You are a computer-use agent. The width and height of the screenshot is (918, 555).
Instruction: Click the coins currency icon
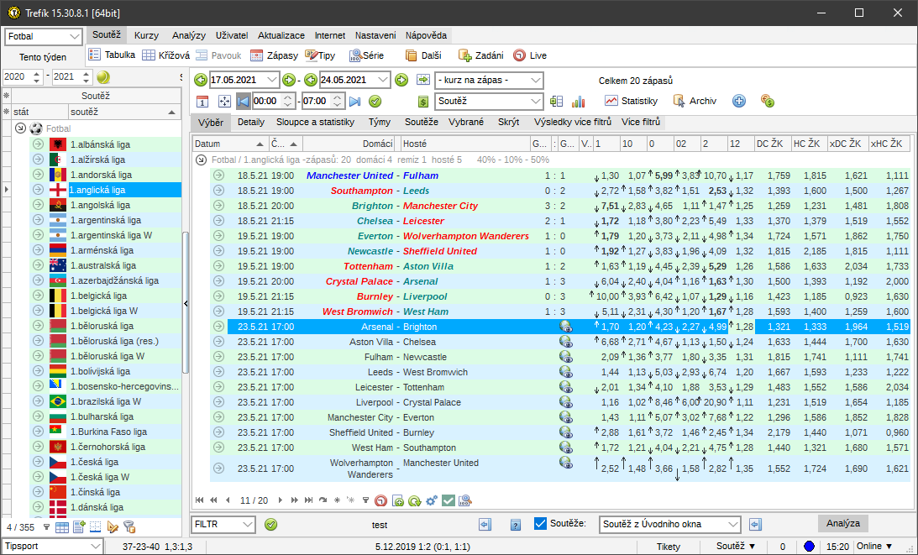point(768,101)
